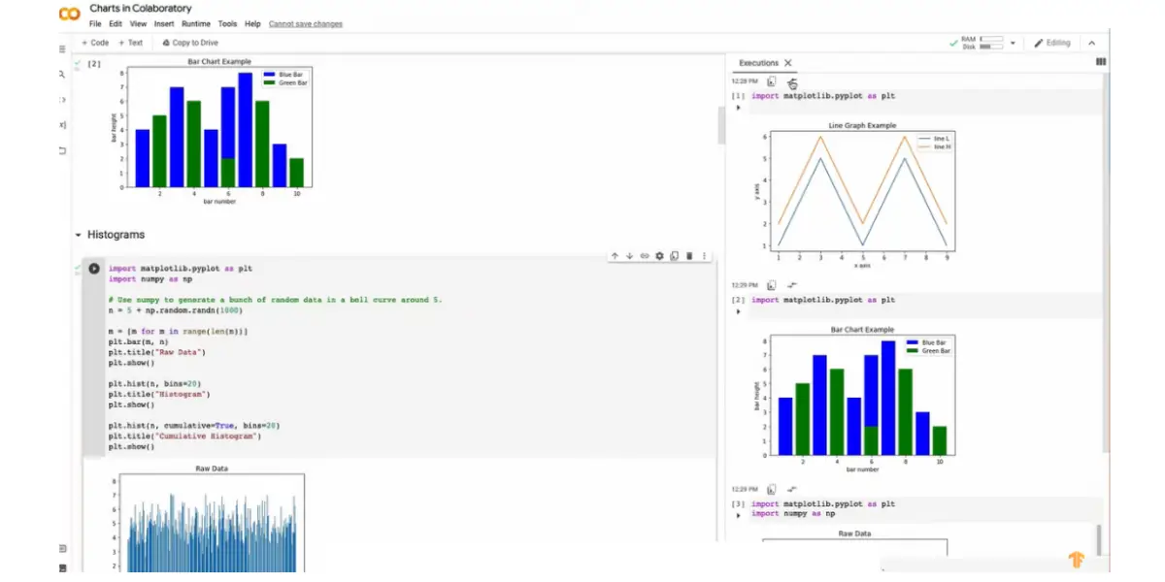This screenshot has width=1165, height=582.
Task: Open the files folder sidebar icon
Action: [x=63, y=149]
